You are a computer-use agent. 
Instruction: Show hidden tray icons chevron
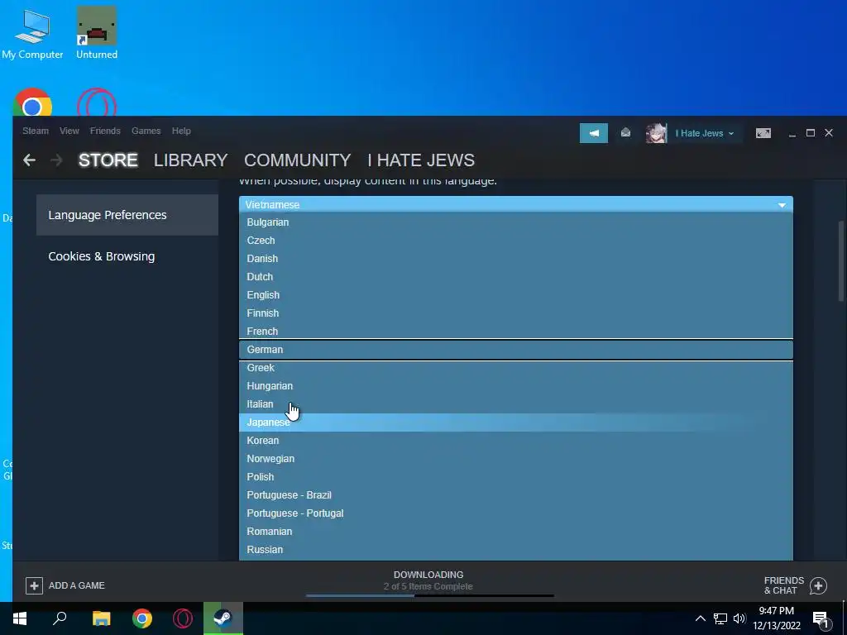700,618
